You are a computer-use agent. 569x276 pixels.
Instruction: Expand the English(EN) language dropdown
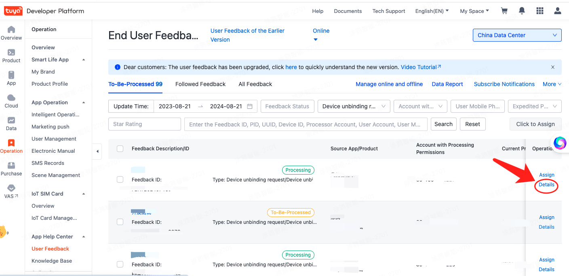point(432,11)
